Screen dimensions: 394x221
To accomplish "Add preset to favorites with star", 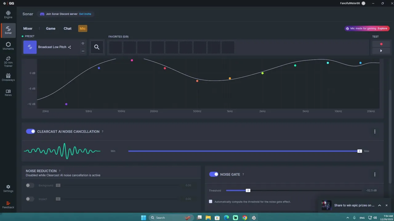I will click(x=83, y=43).
